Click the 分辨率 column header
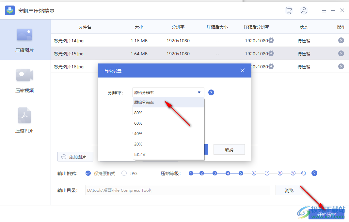The image size is (349, 222). tap(178, 27)
